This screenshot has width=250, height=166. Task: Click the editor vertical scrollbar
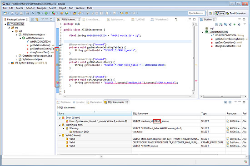click(193, 59)
